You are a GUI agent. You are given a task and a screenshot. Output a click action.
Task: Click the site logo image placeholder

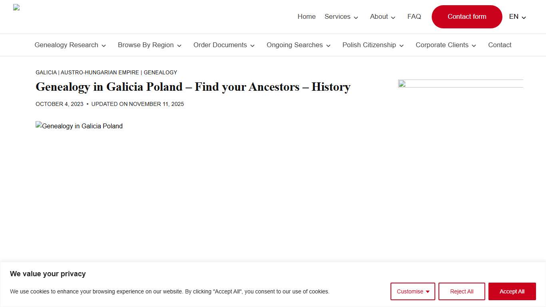(16, 7)
